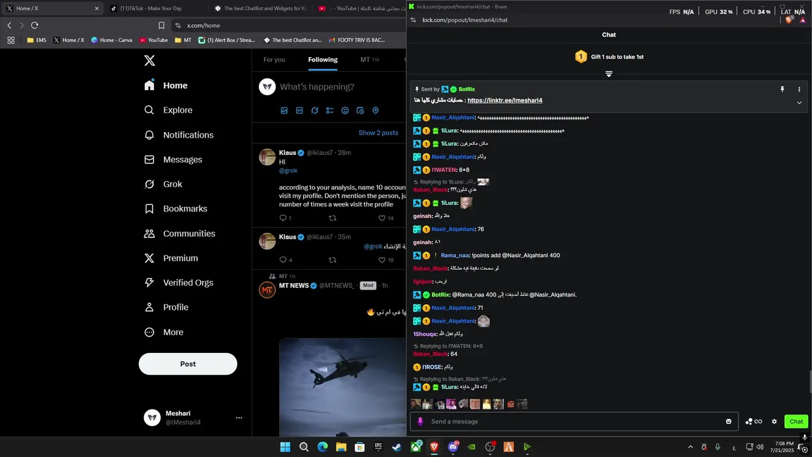This screenshot has width=812, height=457.
Task: Open Profile in X sidebar
Action: click(166, 307)
